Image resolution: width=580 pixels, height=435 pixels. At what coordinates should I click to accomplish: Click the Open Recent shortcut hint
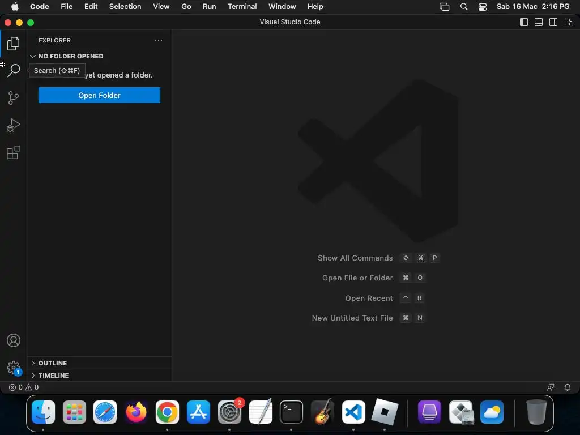[x=385, y=298]
